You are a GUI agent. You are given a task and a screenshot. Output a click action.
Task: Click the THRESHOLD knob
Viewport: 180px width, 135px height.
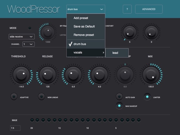pos(21,75)
